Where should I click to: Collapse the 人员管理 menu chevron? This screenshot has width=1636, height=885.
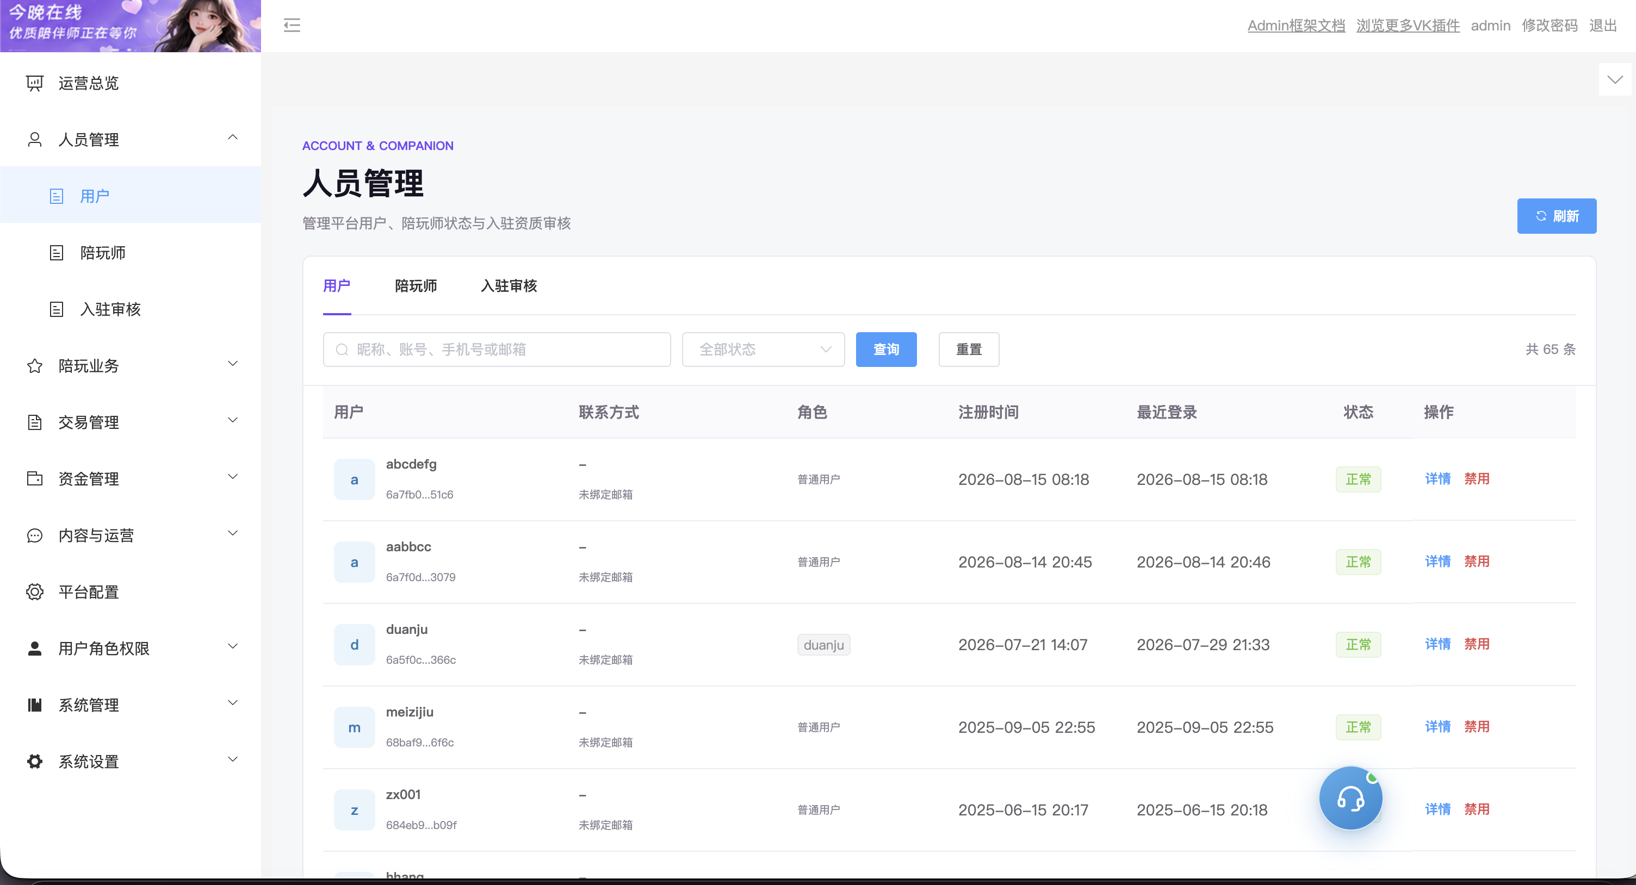pos(233,138)
